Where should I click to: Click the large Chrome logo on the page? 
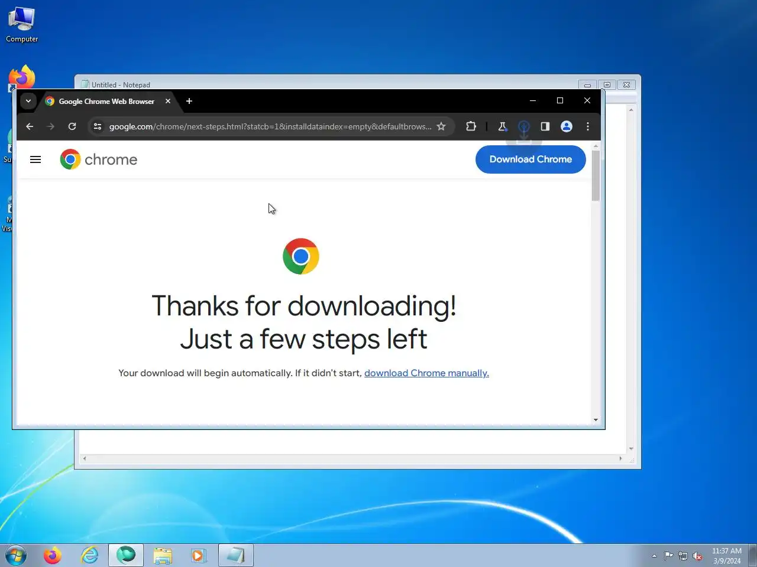coord(301,256)
